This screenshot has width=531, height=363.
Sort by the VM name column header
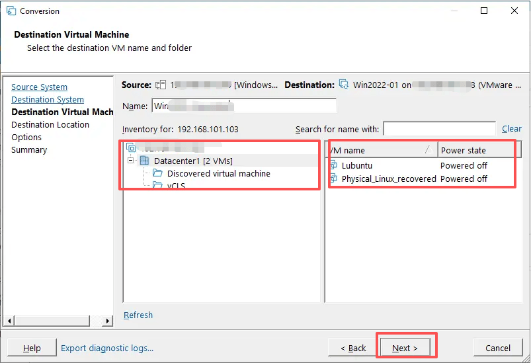click(x=382, y=150)
